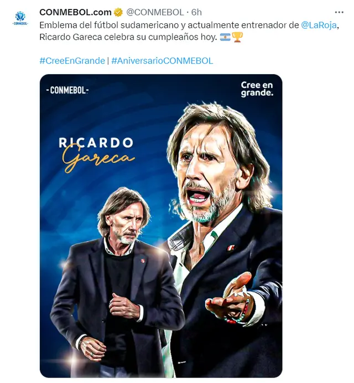354x383 pixels.
Task: Click the small arms-crossed figure in image
Action: pyautogui.click(x=117, y=277)
